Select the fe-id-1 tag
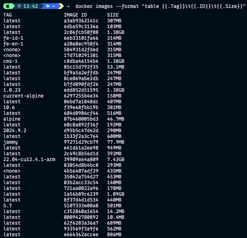Image resolution: width=247 pixels, height=238 pixels. (x=13, y=38)
